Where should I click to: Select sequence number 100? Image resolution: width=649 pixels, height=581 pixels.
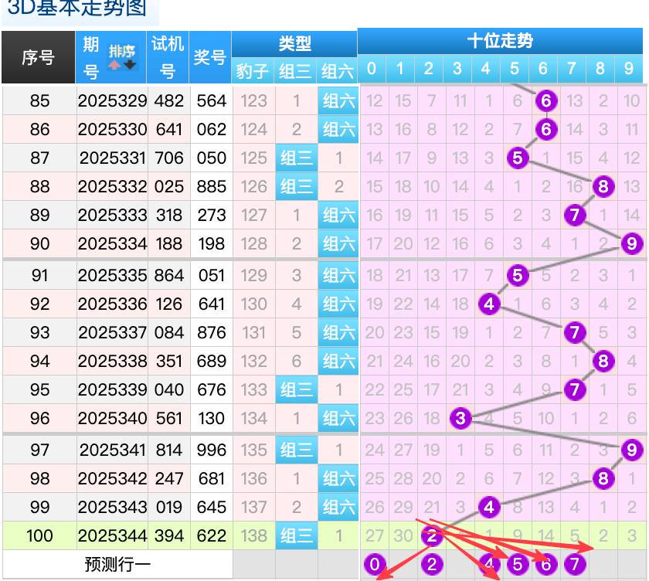pos(39,535)
